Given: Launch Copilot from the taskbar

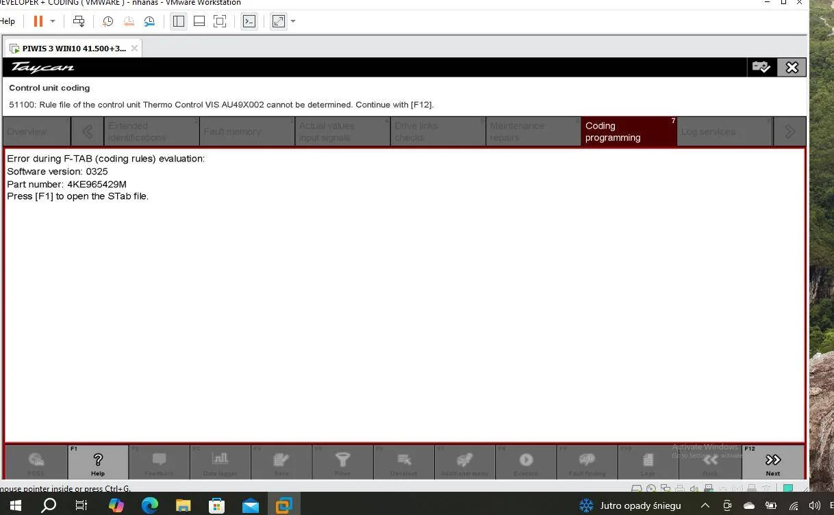Looking at the screenshot, I should click(x=116, y=505).
